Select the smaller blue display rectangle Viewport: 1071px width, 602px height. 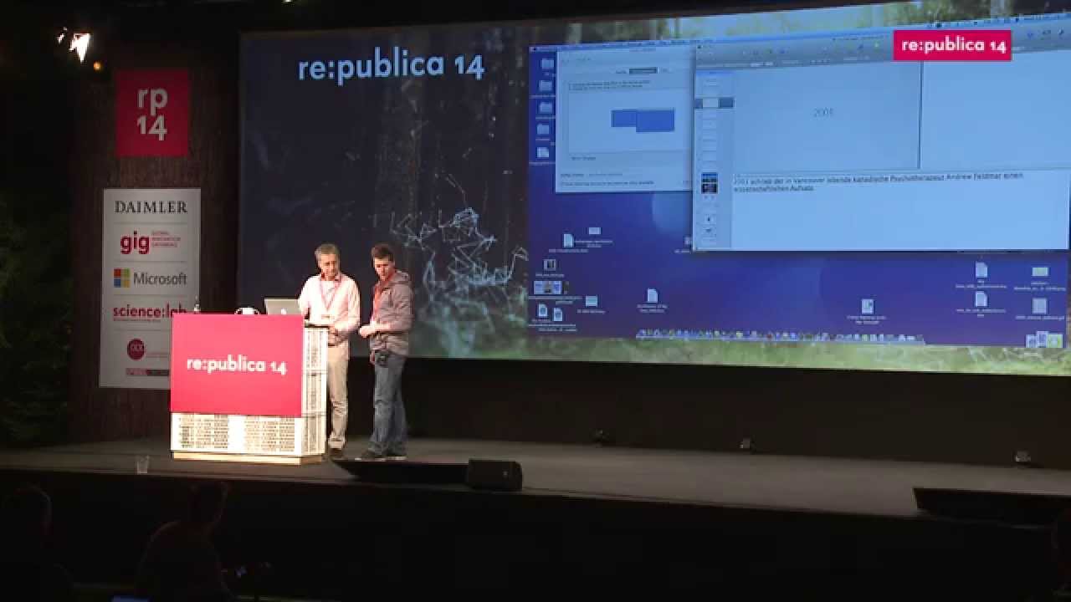(x=623, y=118)
